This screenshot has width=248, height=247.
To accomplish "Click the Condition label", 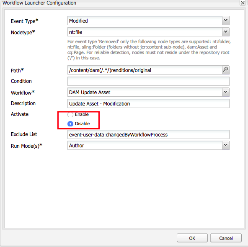I will click(x=21, y=81).
